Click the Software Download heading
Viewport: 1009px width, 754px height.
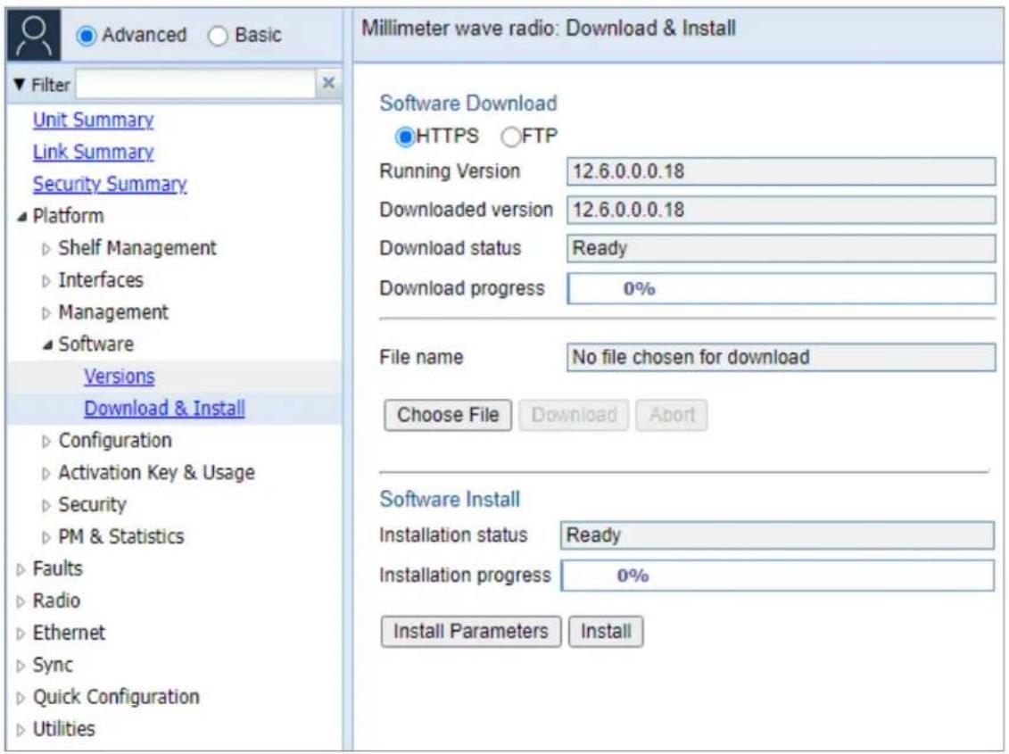[x=468, y=103]
